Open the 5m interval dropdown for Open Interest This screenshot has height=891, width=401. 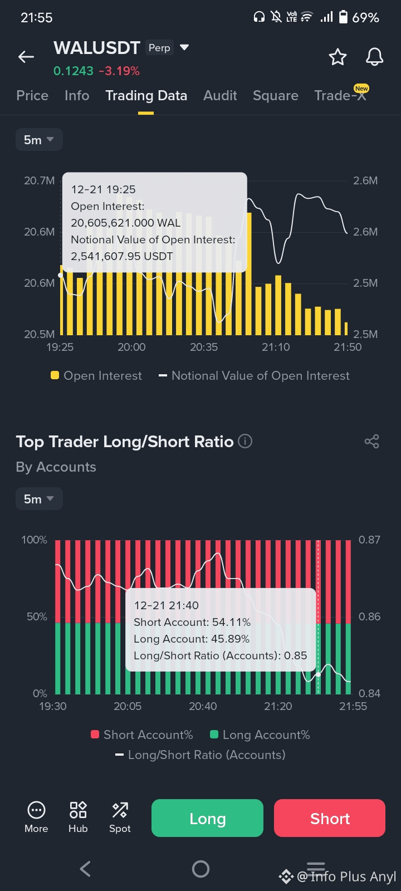(39, 140)
